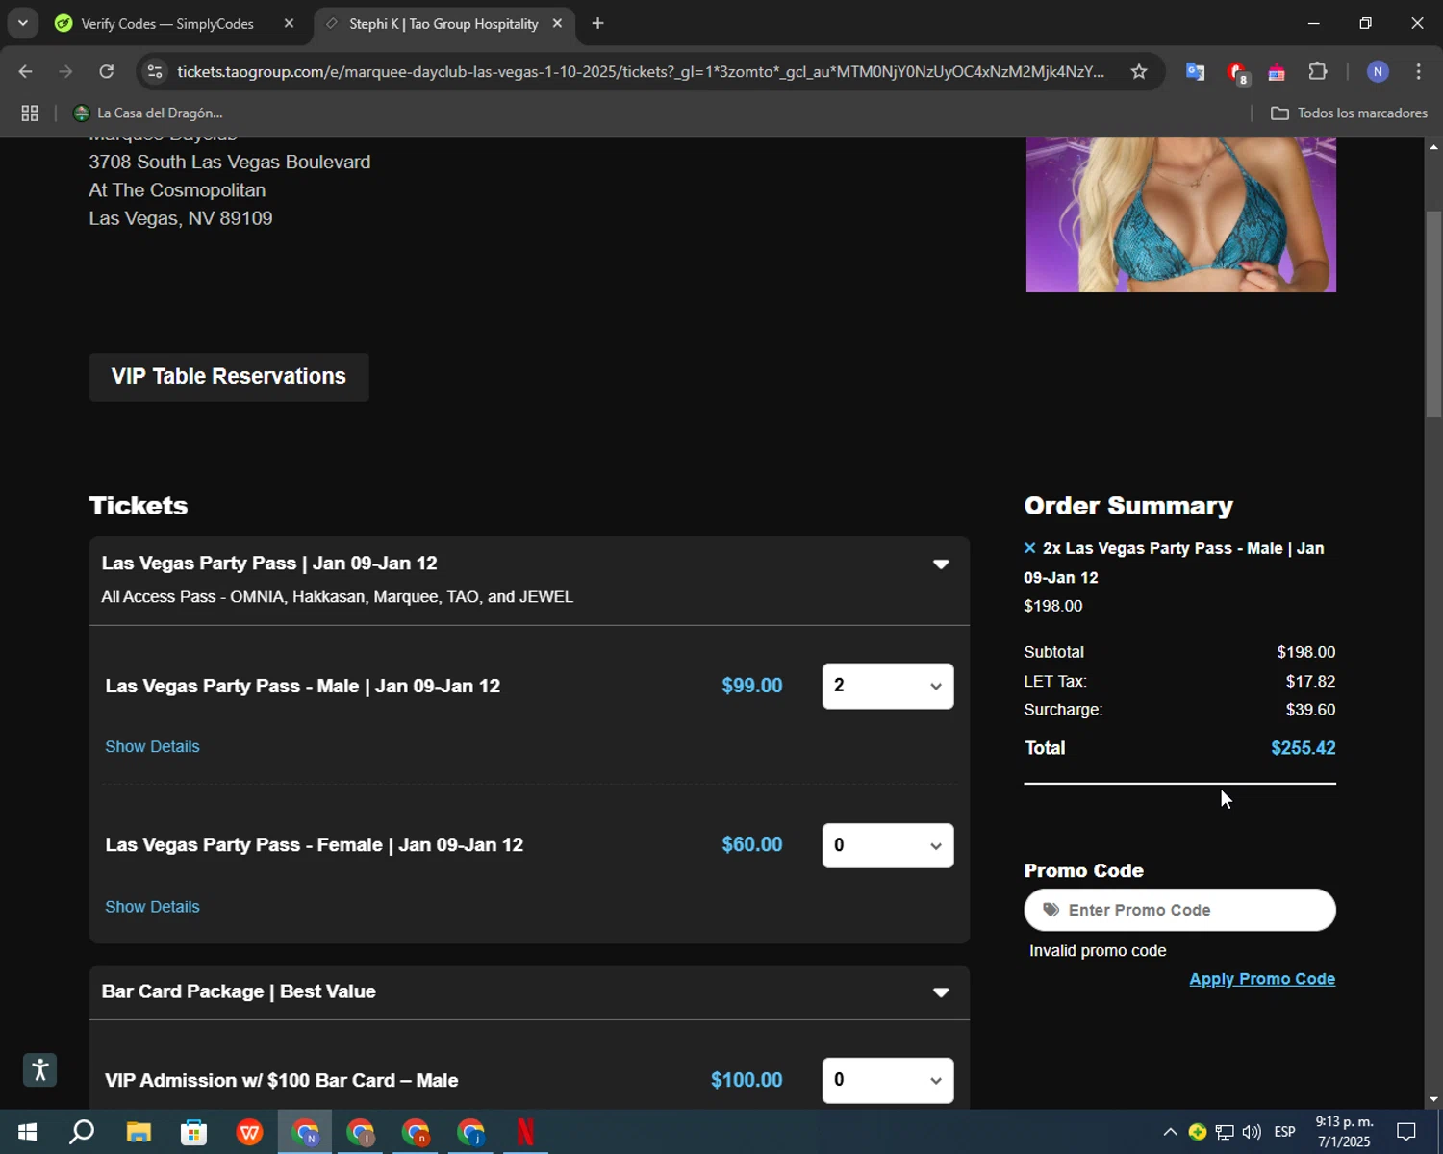Show hidden system tray icons
This screenshot has width=1443, height=1154.
pos(1170,1132)
